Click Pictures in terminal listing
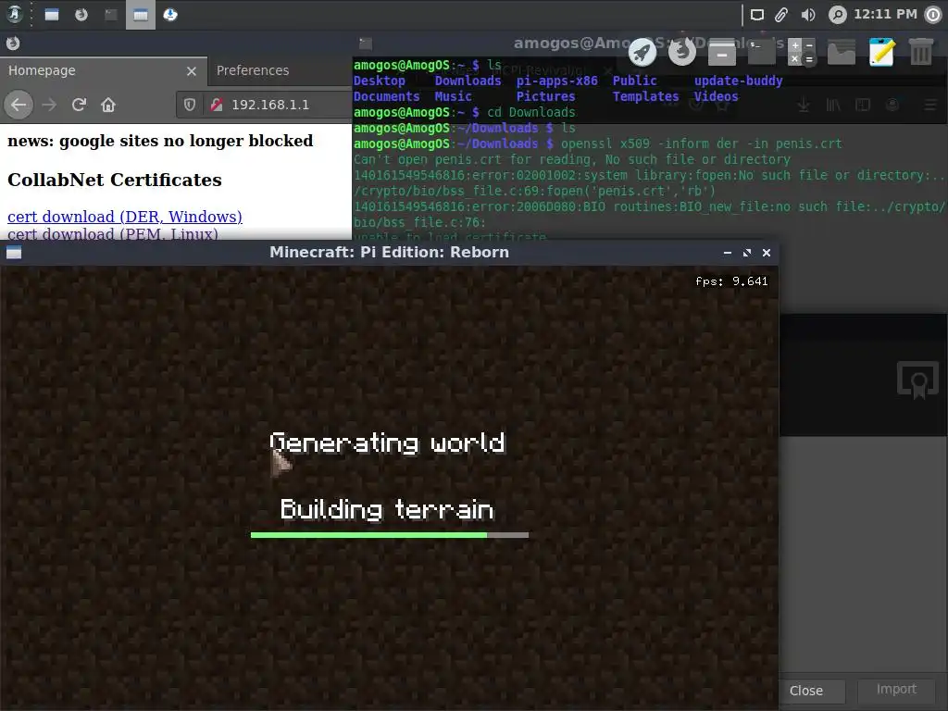Image resolution: width=948 pixels, height=711 pixels. coord(545,96)
